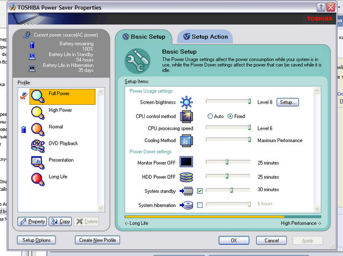Click the Monitor Power OFF screen icon
The image size is (343, 256).
[187, 162]
